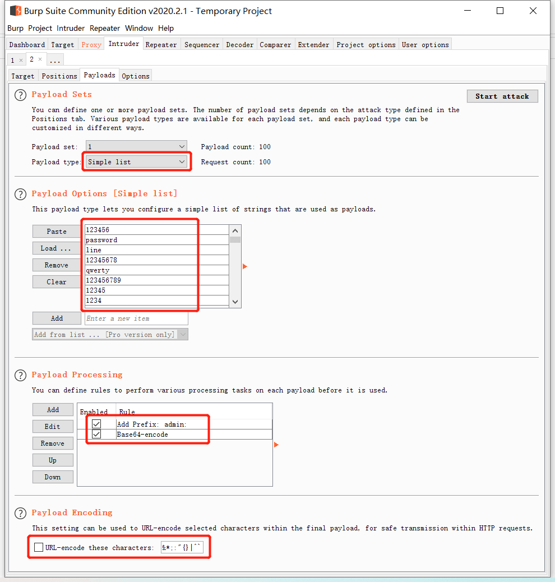Screen dimensions: 555x582
Task: Switch to the User options tab
Action: click(x=425, y=44)
